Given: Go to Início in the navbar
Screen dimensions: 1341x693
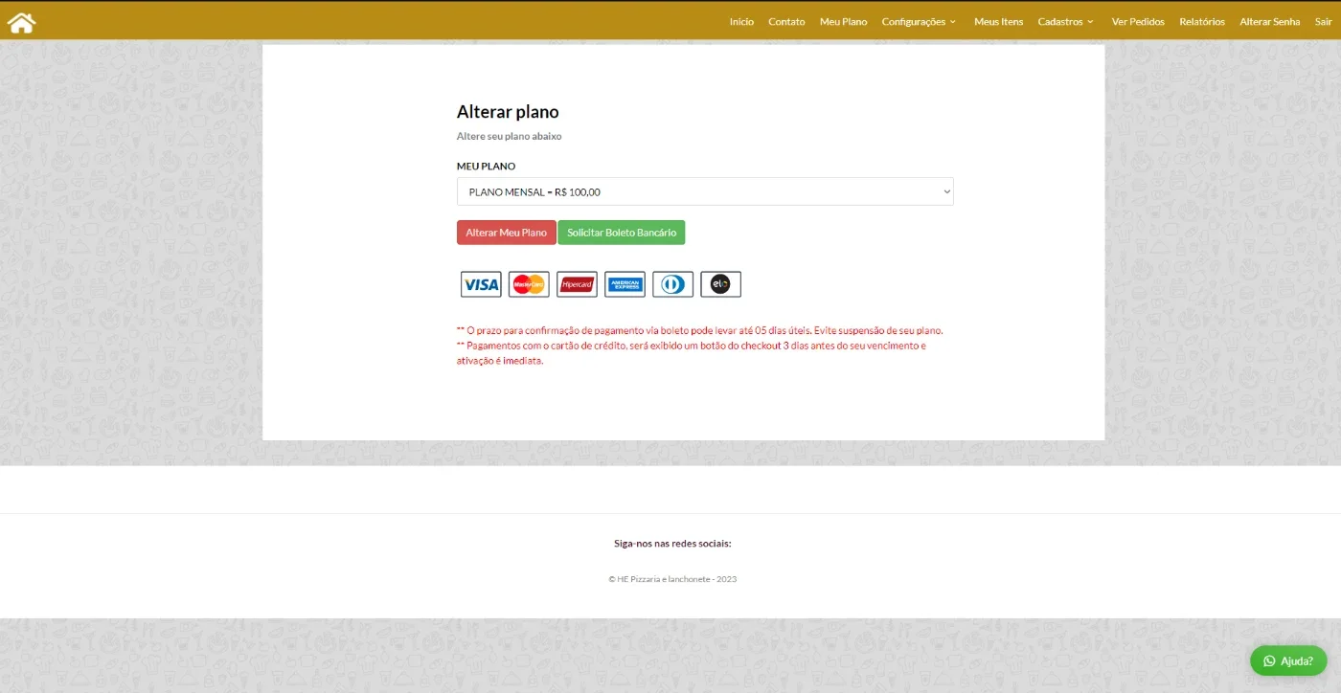Looking at the screenshot, I should (741, 21).
